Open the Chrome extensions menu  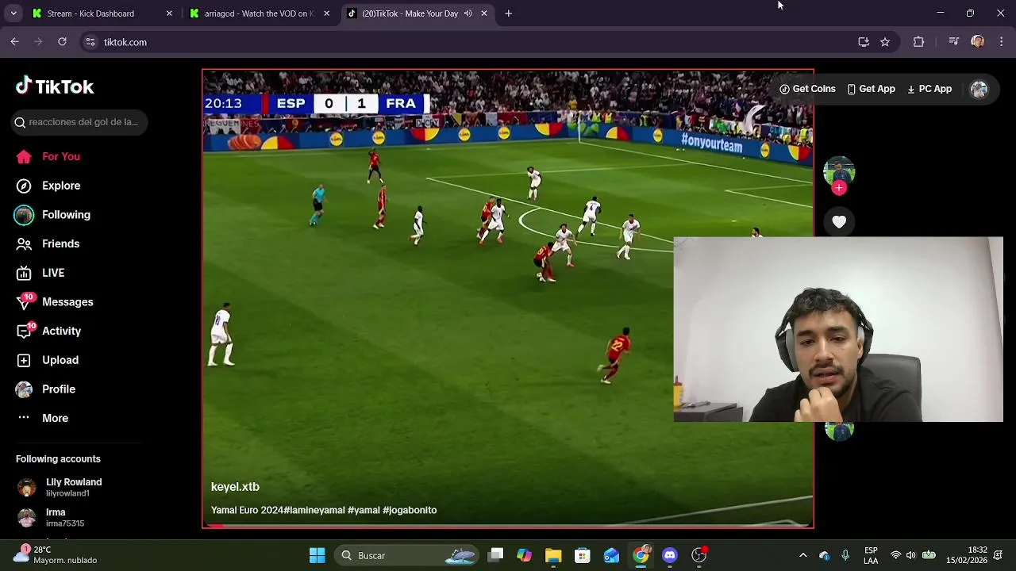918,42
